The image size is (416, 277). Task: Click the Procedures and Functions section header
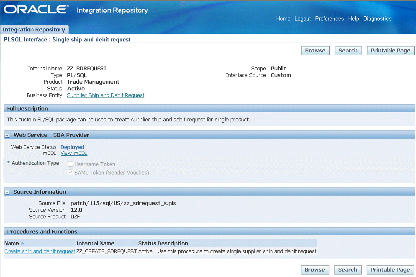209,232
